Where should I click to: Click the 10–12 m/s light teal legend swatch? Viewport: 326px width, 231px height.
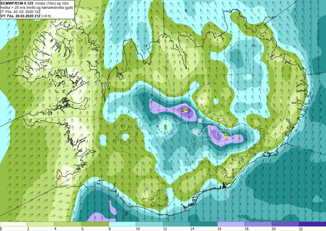point(149,224)
